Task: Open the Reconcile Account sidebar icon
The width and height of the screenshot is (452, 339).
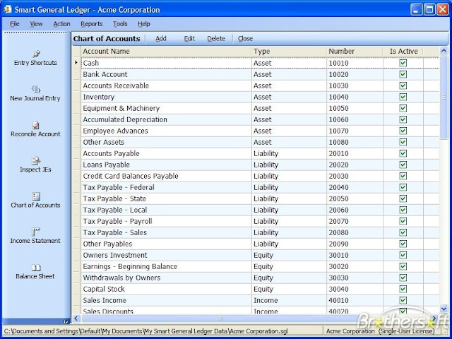Action: coord(36,126)
